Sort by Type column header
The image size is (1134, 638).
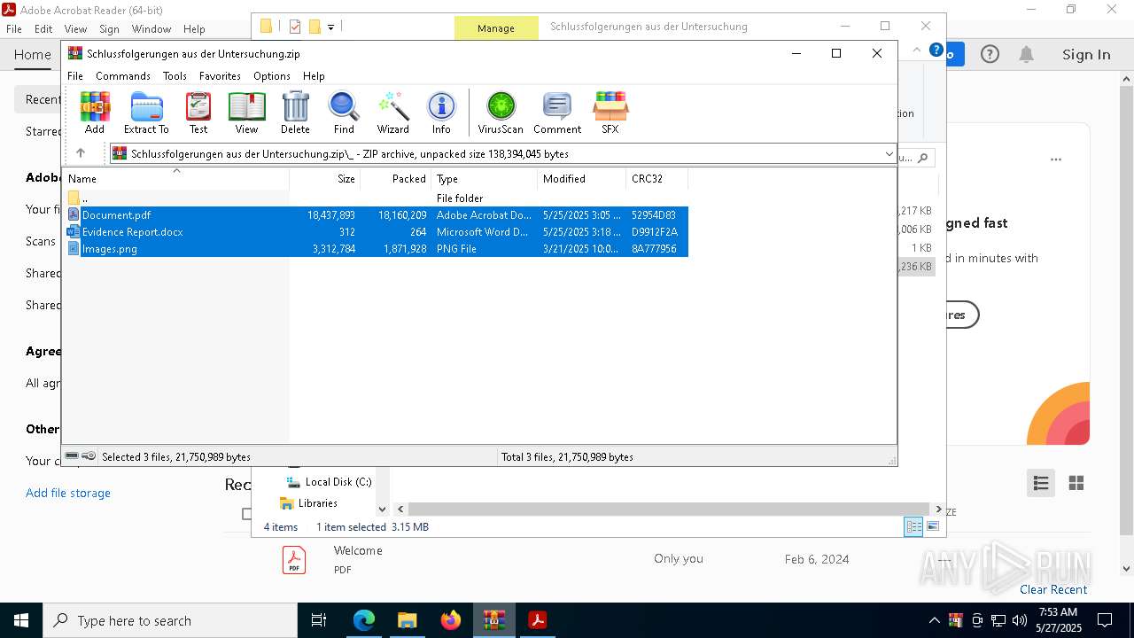coord(484,179)
